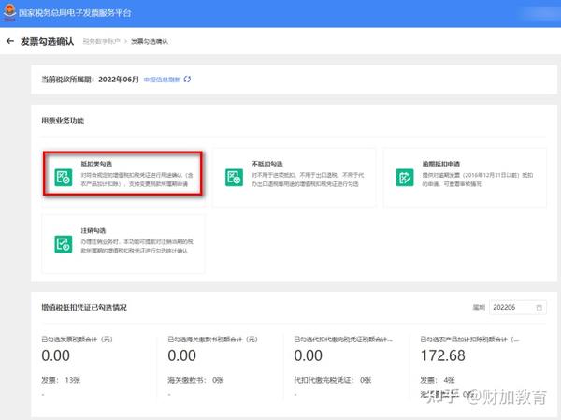Image resolution: width=561 pixels, height=420 pixels.
Task: Refresh declaration info with the circular arrows icon
Action: point(187,80)
